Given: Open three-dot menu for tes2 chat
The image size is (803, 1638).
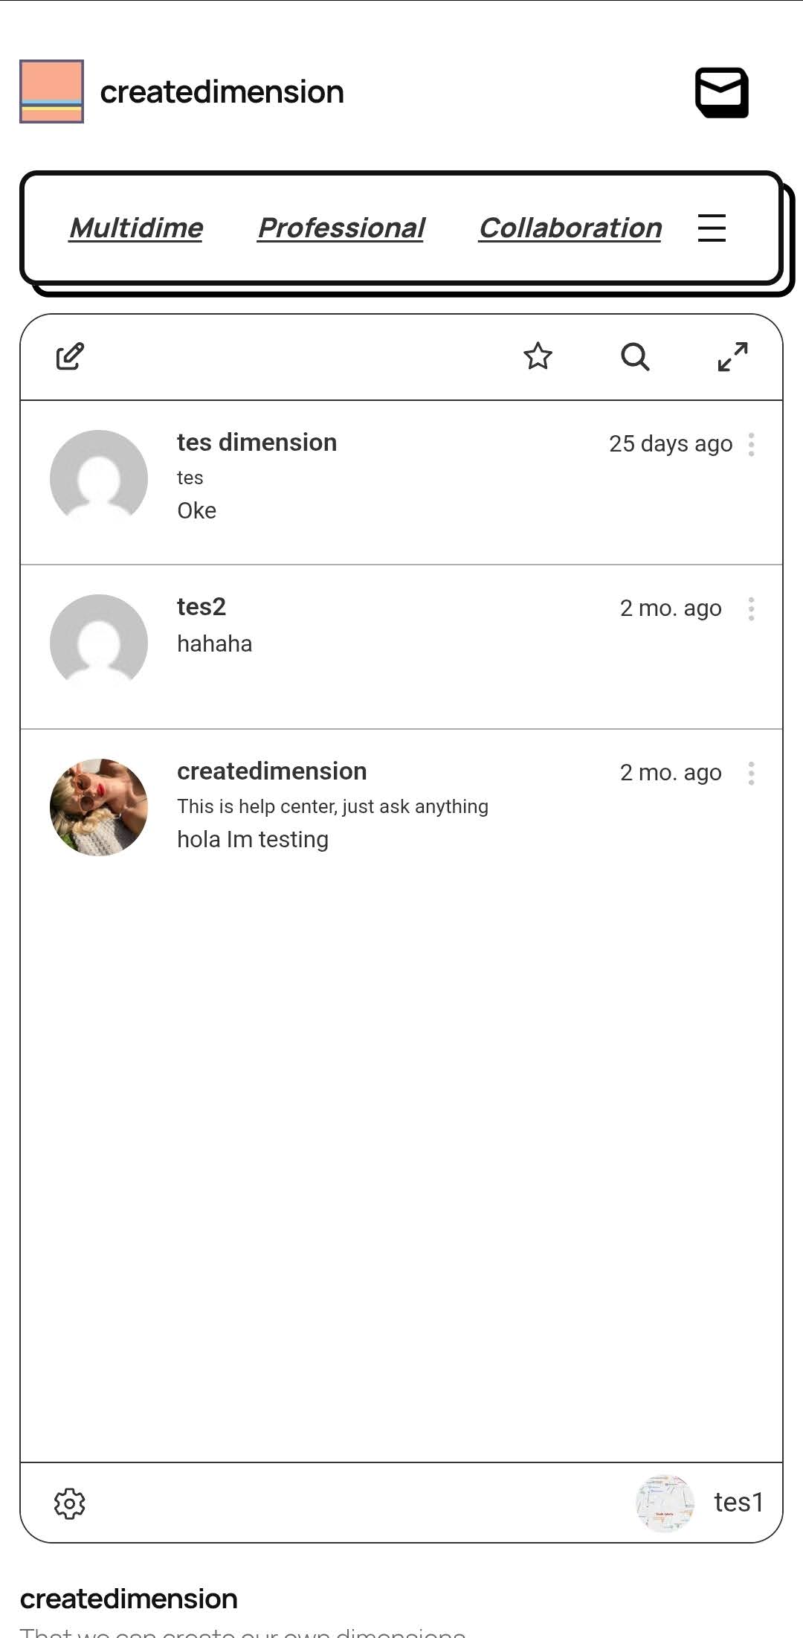Looking at the screenshot, I should point(752,608).
